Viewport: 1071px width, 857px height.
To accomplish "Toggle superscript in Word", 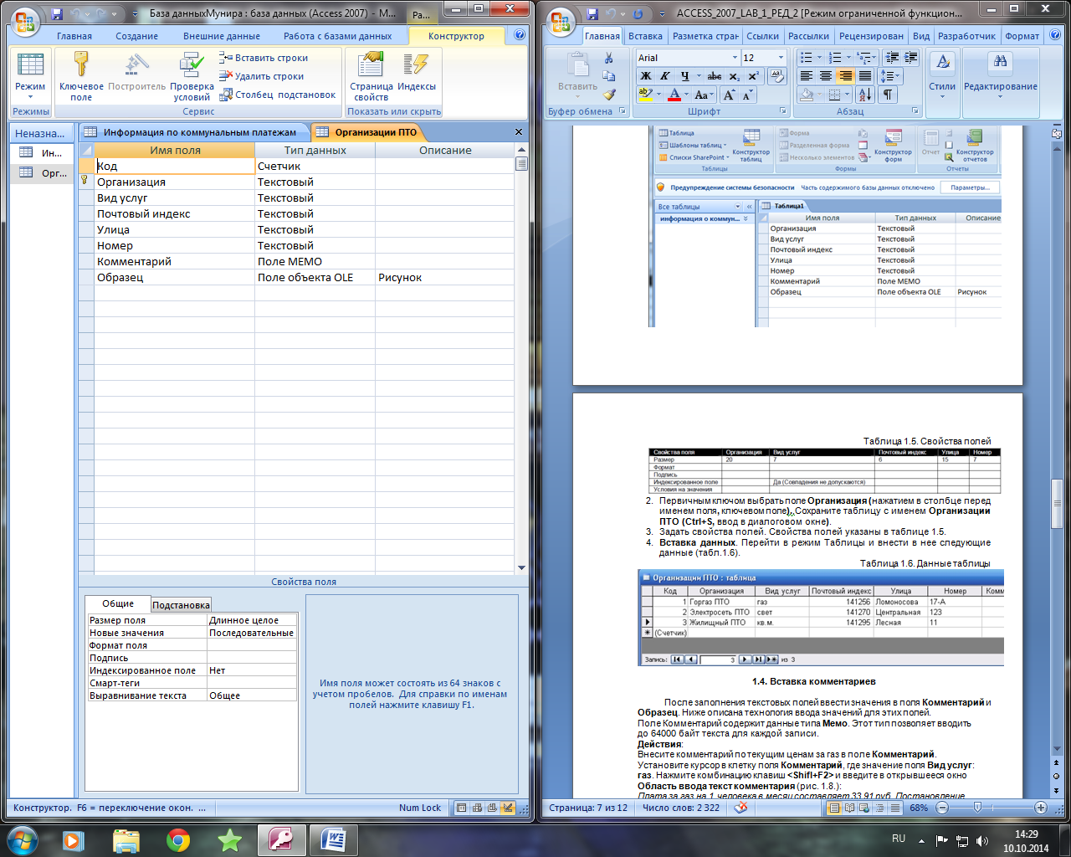I will point(753,76).
